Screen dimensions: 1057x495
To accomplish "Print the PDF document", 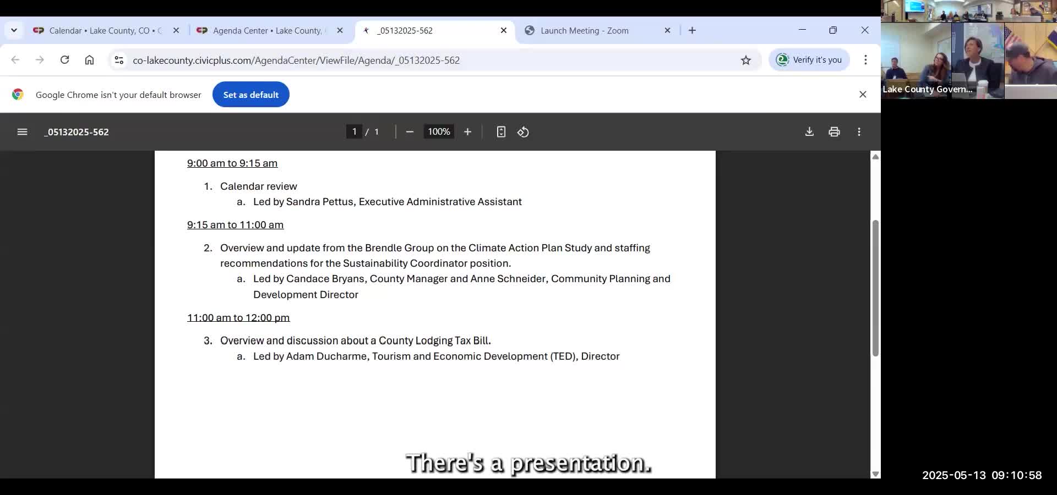I will (x=834, y=132).
